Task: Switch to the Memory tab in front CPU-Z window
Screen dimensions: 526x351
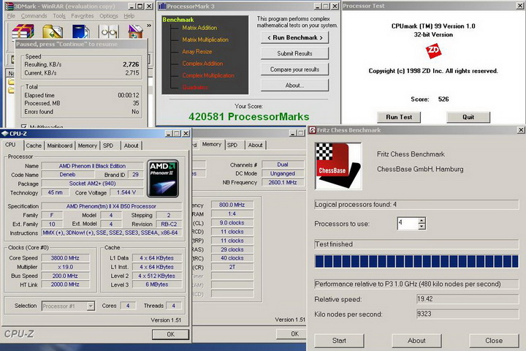Action: (x=88, y=146)
